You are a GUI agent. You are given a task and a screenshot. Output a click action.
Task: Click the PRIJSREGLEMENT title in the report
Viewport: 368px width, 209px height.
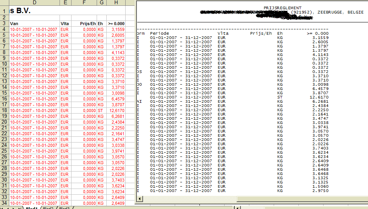[x=283, y=8]
